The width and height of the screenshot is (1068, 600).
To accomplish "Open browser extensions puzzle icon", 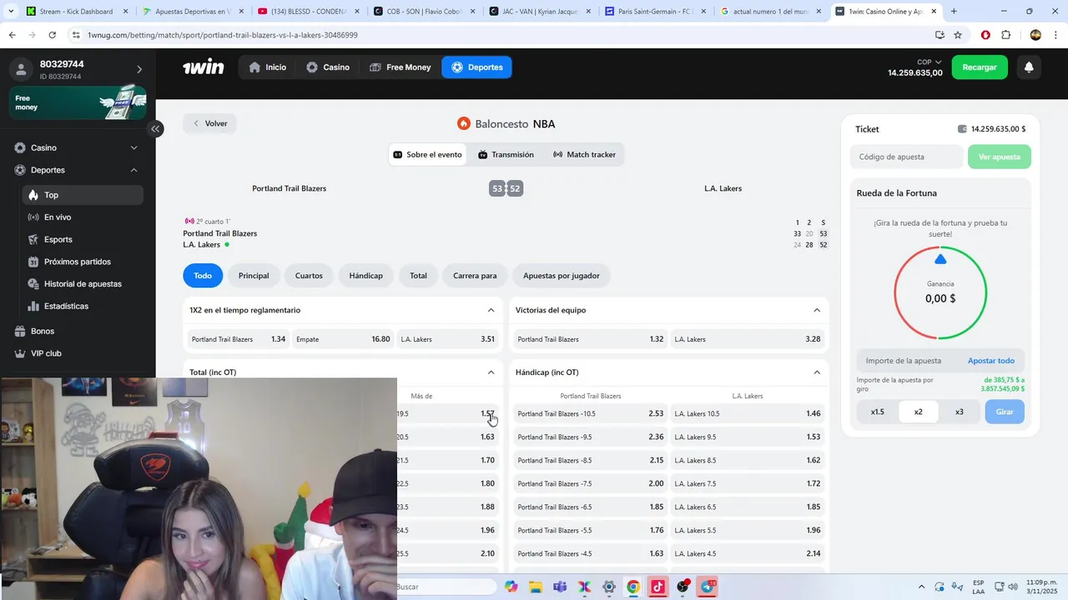I will [x=1005, y=35].
